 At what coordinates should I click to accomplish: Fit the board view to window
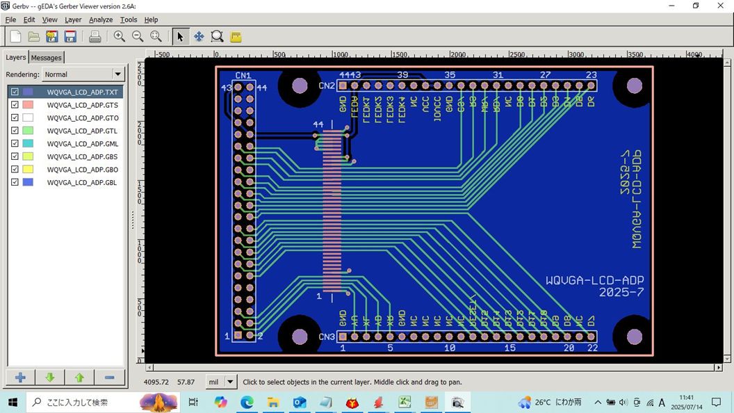156,37
